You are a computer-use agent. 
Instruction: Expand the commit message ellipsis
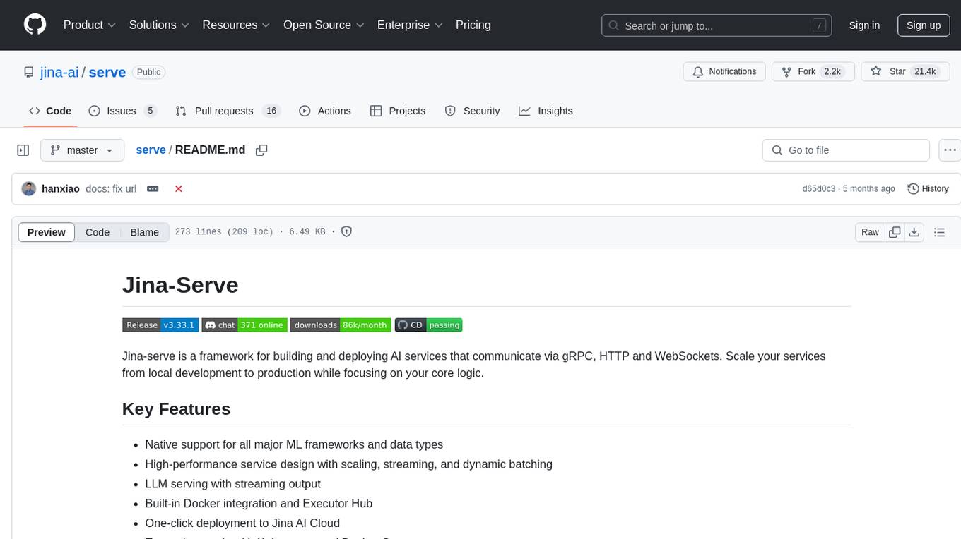tap(153, 189)
